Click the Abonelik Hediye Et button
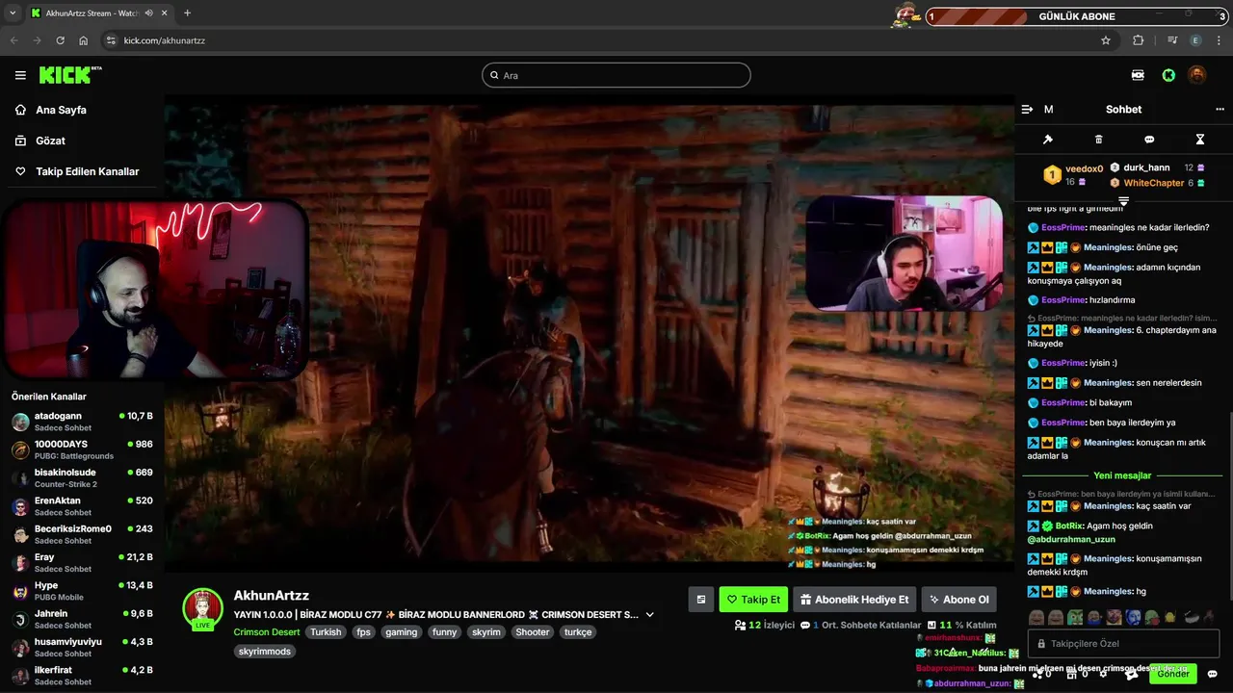Screen dimensions: 1233x693 [x=854, y=600]
